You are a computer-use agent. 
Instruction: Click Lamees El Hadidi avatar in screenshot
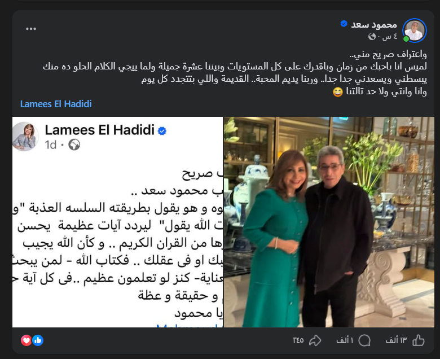pos(25,137)
